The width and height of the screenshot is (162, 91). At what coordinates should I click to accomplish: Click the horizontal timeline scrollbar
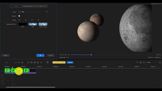click(31, 87)
